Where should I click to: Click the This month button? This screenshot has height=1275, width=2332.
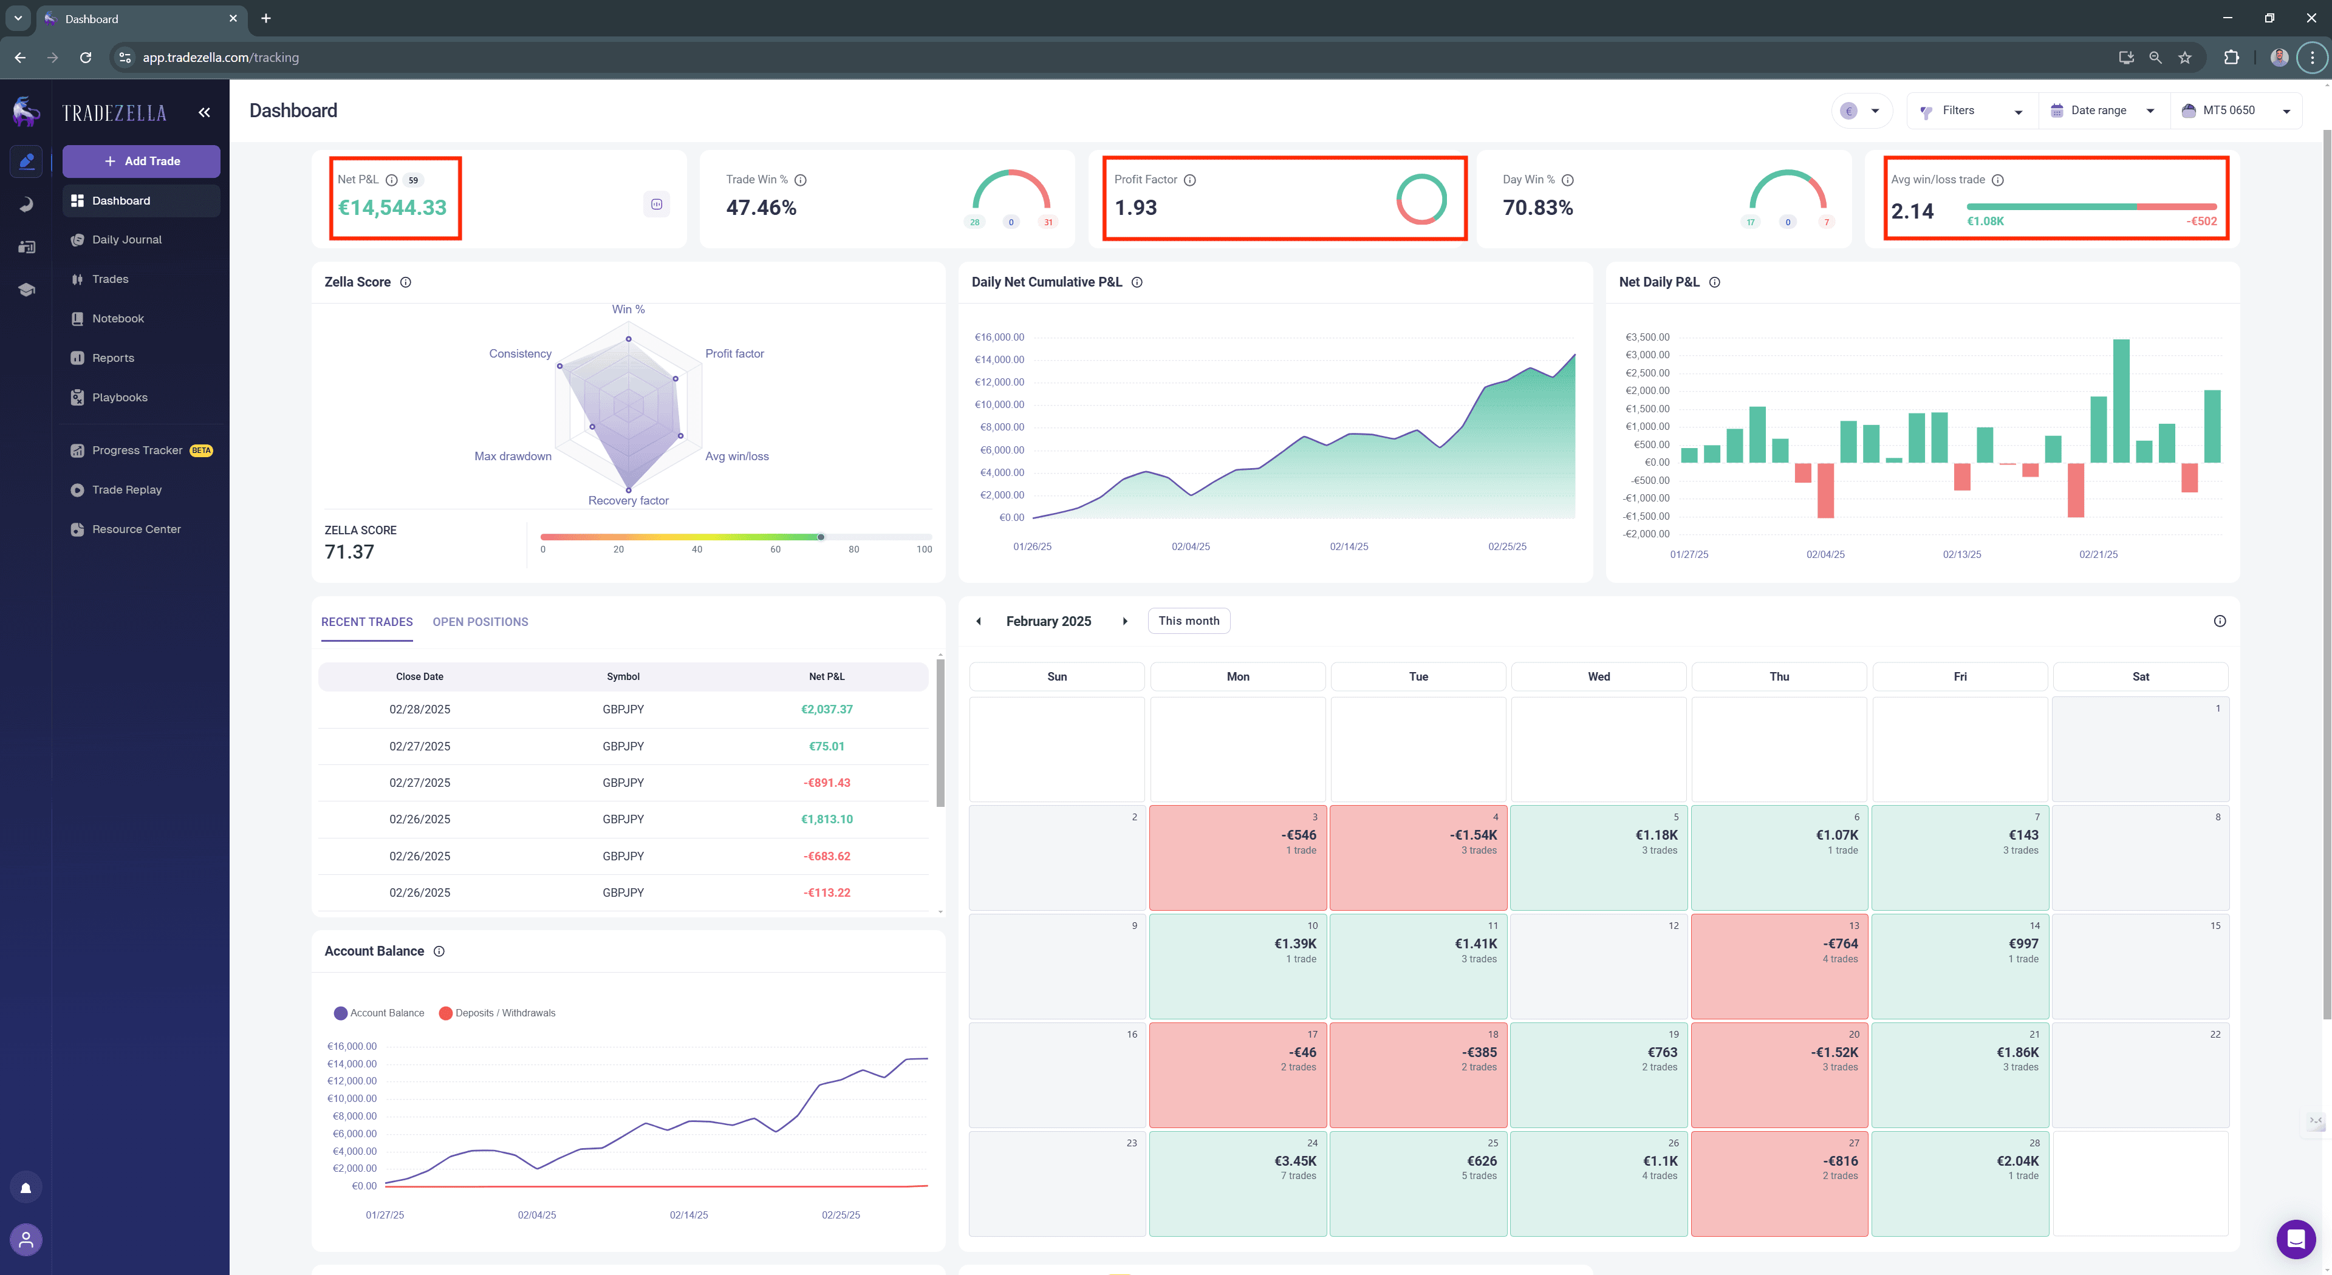tap(1189, 620)
